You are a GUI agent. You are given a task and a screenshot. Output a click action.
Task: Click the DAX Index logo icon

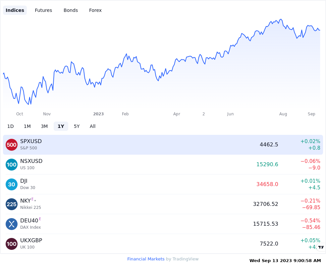coord(12,224)
